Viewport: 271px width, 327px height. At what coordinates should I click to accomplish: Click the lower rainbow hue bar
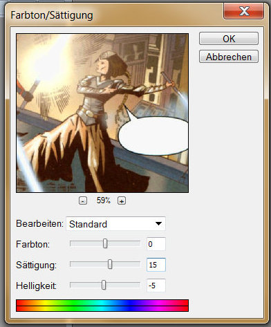coord(102,309)
